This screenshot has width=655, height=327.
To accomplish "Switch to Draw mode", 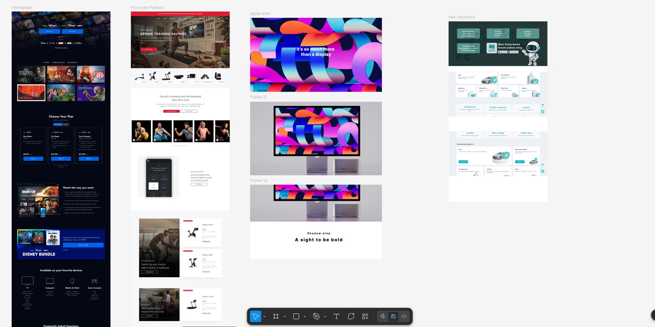I will point(383,316).
